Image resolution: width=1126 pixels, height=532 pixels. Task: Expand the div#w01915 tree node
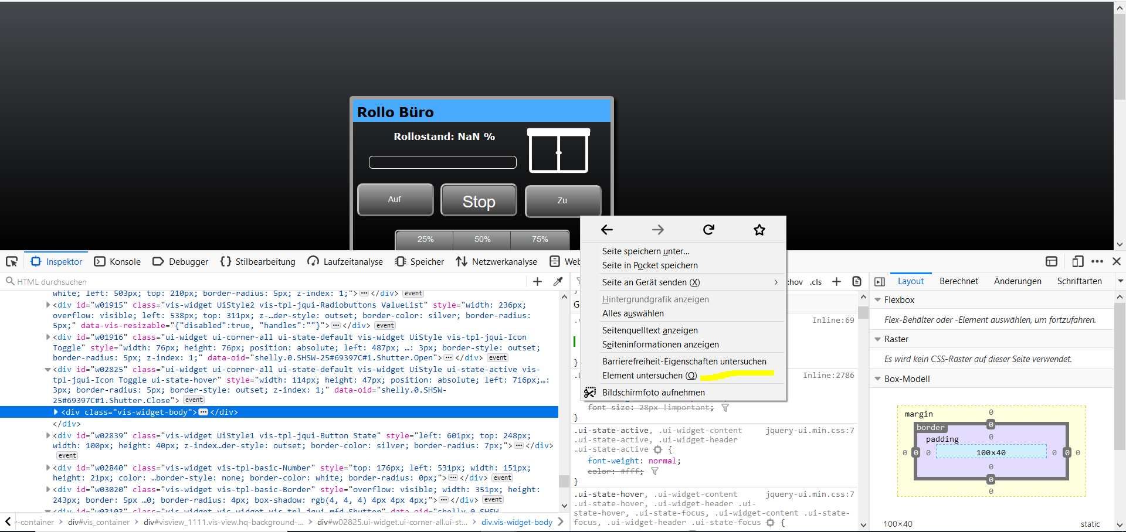48,305
